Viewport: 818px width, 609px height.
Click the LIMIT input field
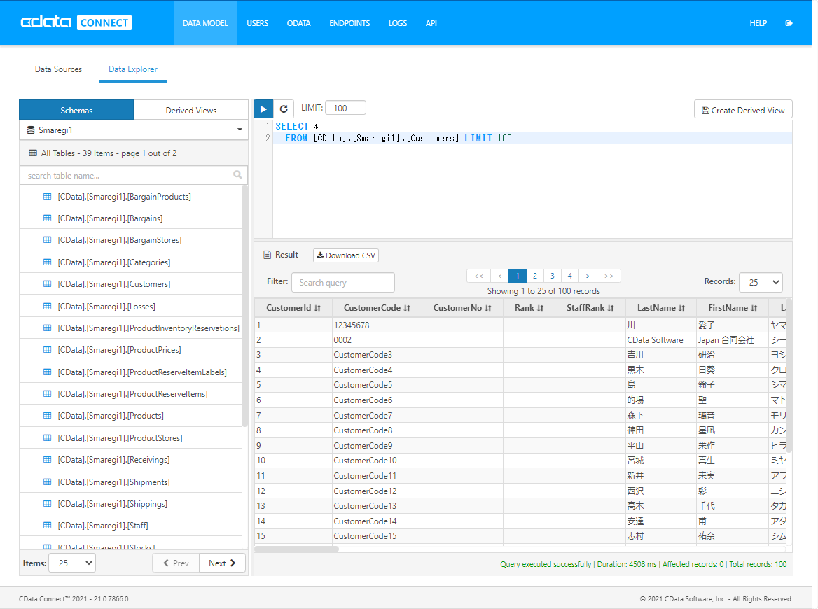pyautogui.click(x=345, y=108)
